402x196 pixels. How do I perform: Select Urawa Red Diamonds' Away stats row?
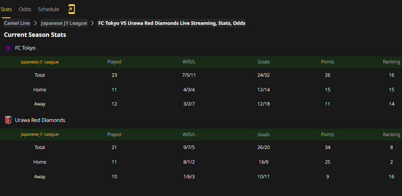(x=201, y=176)
